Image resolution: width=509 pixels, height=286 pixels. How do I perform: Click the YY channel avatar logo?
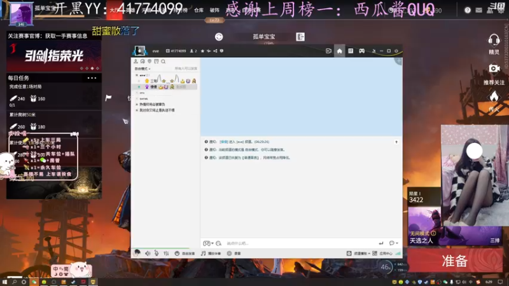coord(140,51)
